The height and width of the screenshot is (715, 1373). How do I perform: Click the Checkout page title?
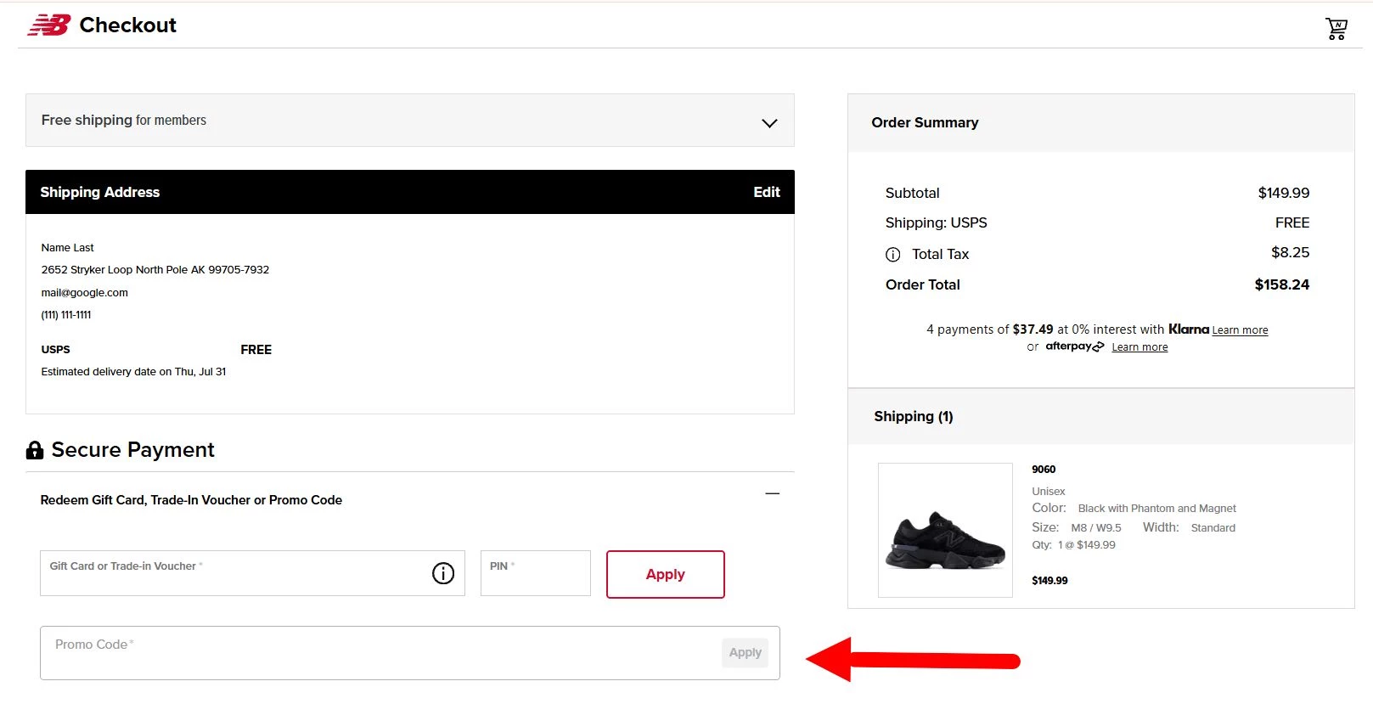tap(128, 25)
